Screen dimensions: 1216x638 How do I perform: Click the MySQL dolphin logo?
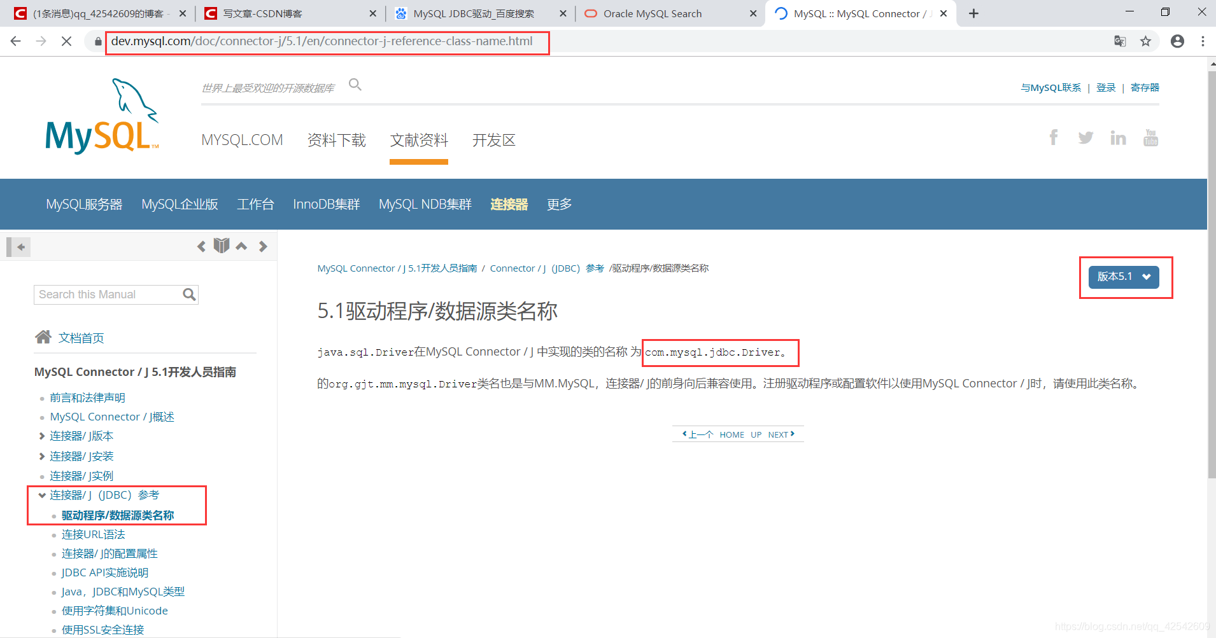coord(102,116)
